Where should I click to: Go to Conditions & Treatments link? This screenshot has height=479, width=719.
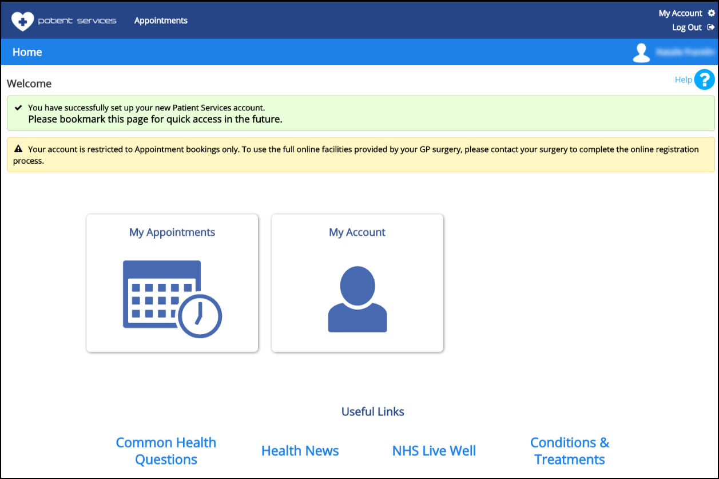tap(570, 451)
